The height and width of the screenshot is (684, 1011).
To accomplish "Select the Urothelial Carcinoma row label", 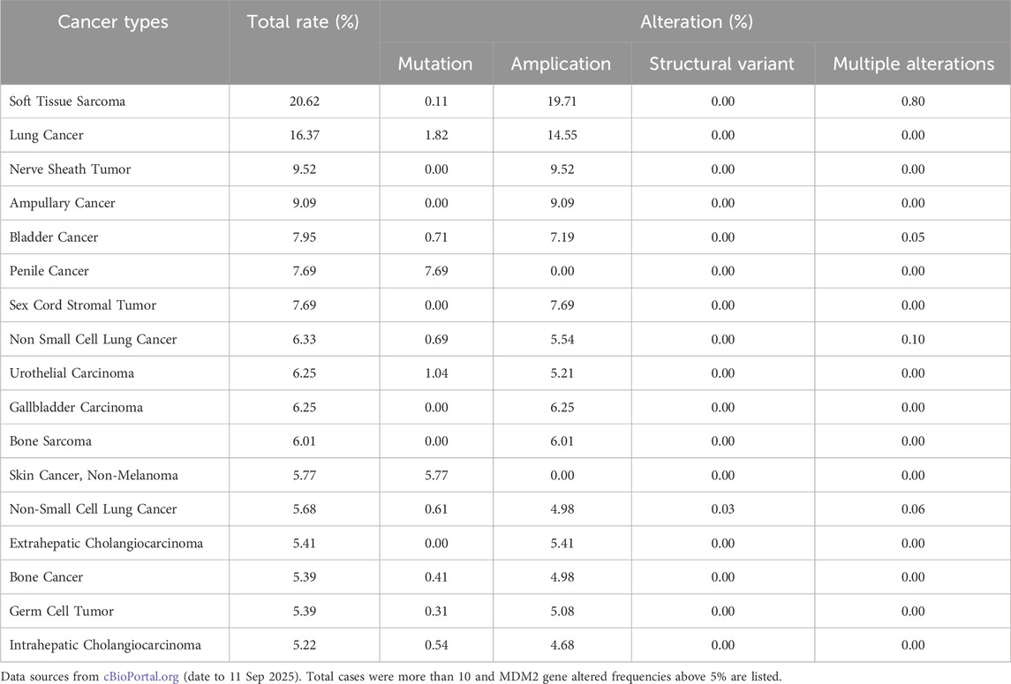I will (x=72, y=373).
